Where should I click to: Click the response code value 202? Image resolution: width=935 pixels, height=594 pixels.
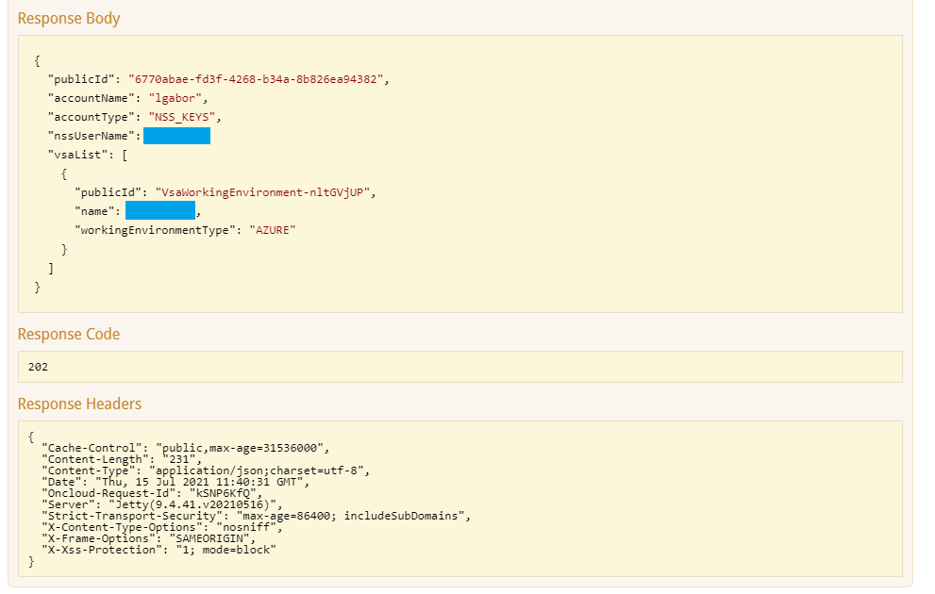coord(38,367)
